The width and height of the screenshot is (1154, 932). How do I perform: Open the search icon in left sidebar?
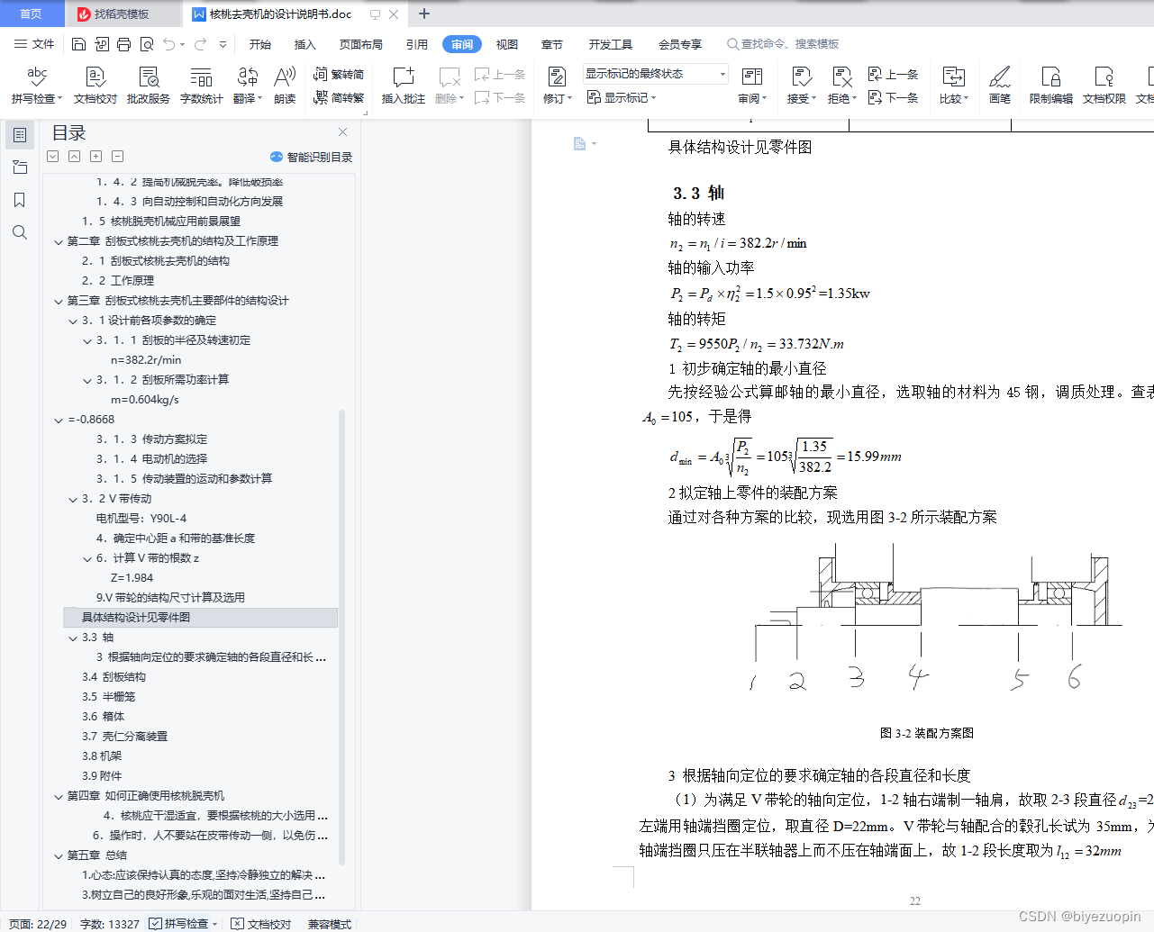coord(19,232)
